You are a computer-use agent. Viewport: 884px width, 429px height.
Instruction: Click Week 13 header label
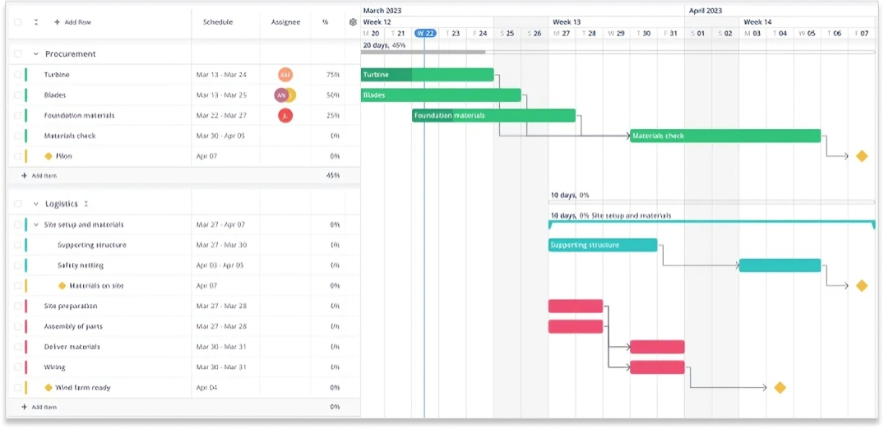tap(567, 22)
